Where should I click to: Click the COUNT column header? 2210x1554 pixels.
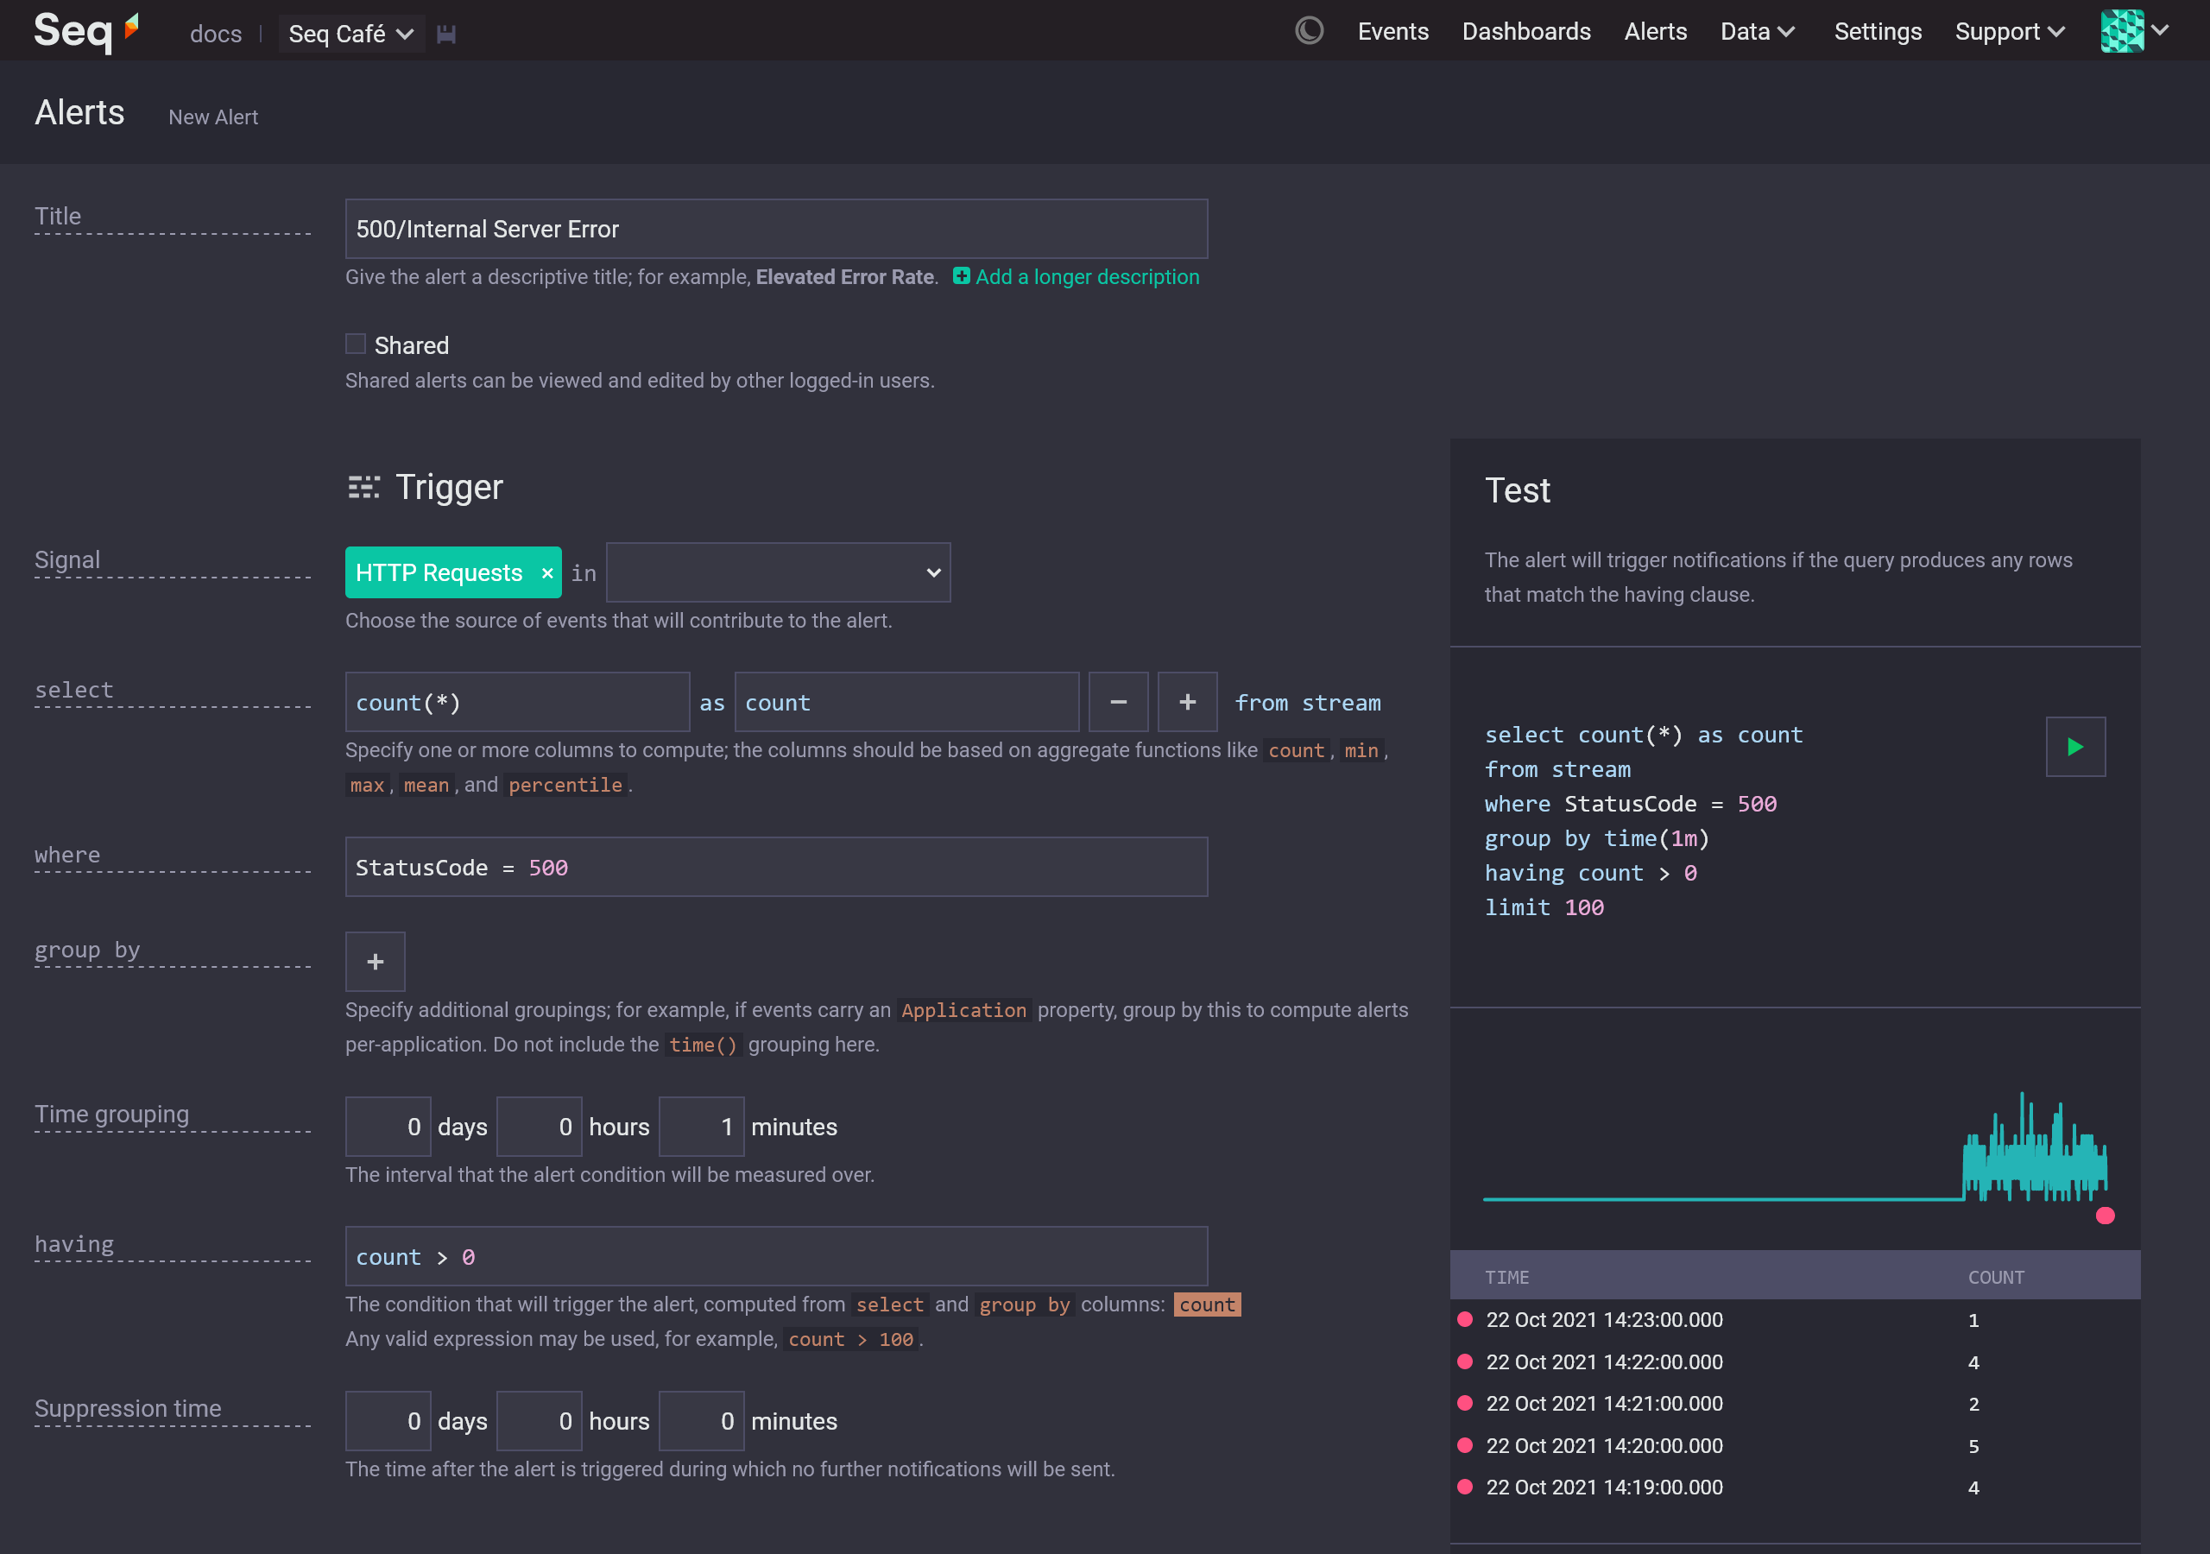(1995, 1277)
